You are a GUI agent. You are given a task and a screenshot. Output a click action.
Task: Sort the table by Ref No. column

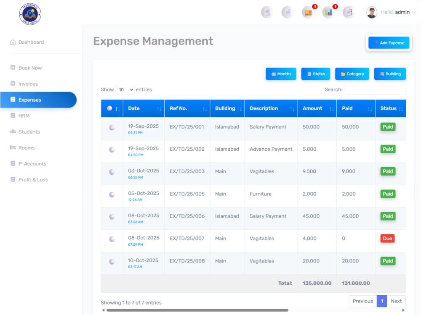tap(187, 108)
